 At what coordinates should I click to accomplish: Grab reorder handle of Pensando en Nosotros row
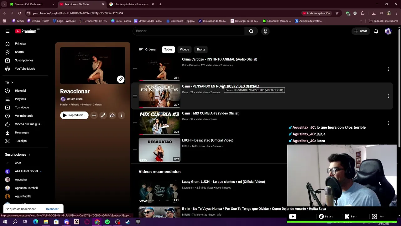pyautogui.click(x=135, y=96)
